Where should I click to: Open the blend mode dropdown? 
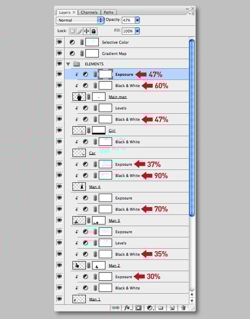(80, 20)
